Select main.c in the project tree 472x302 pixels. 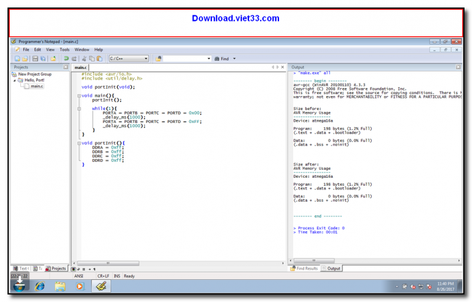point(37,86)
